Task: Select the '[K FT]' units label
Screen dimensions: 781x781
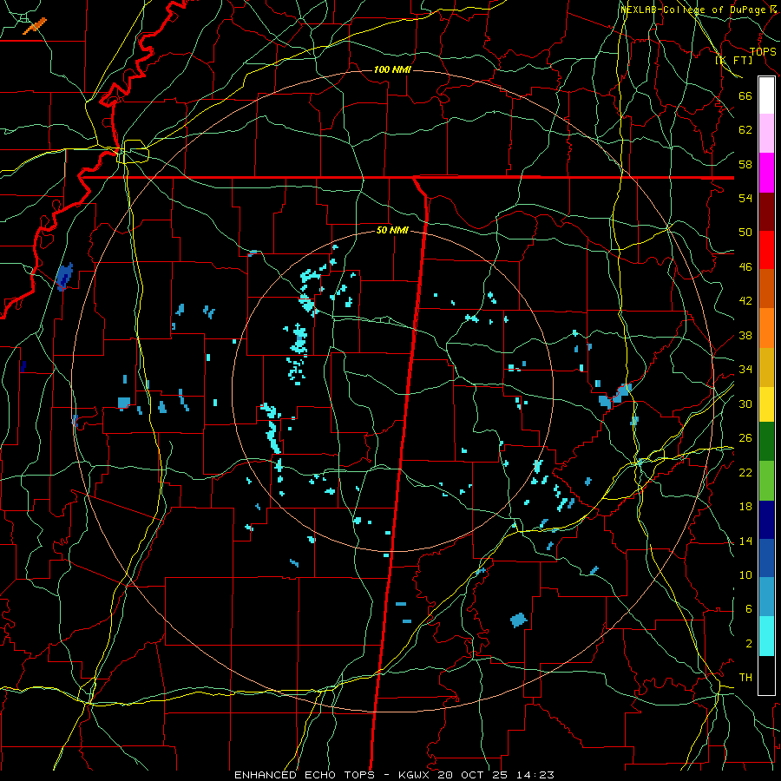Action: (733, 61)
